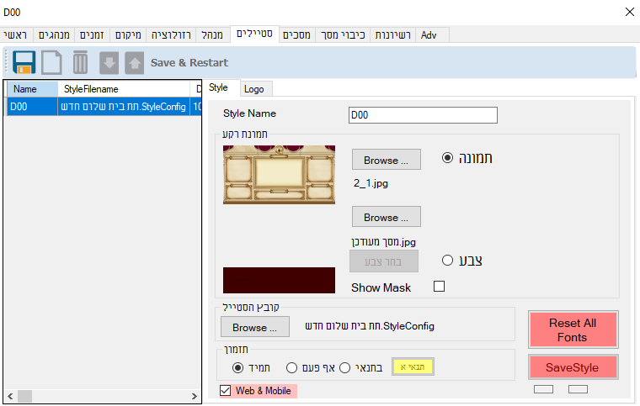
Task: Uncheck the Web & Mobile checkbox
Action: [225, 390]
